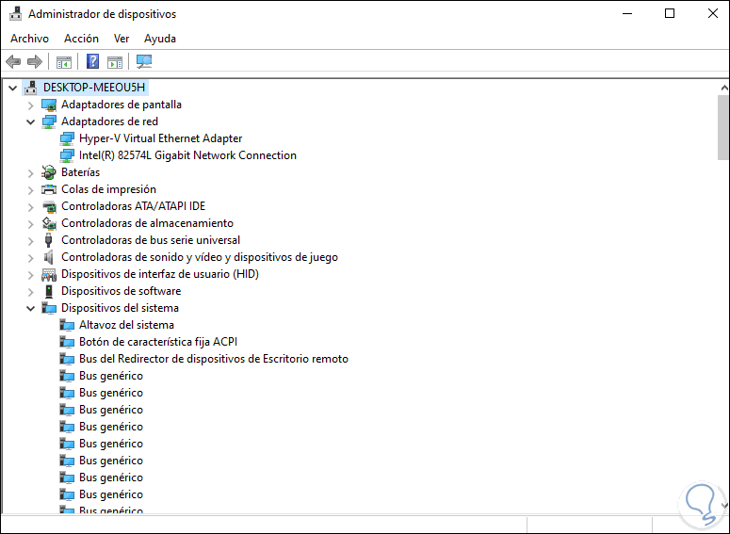The width and height of the screenshot is (730, 534).
Task: Expand Controladoras de sonido y vídeo
Action: coord(31,258)
